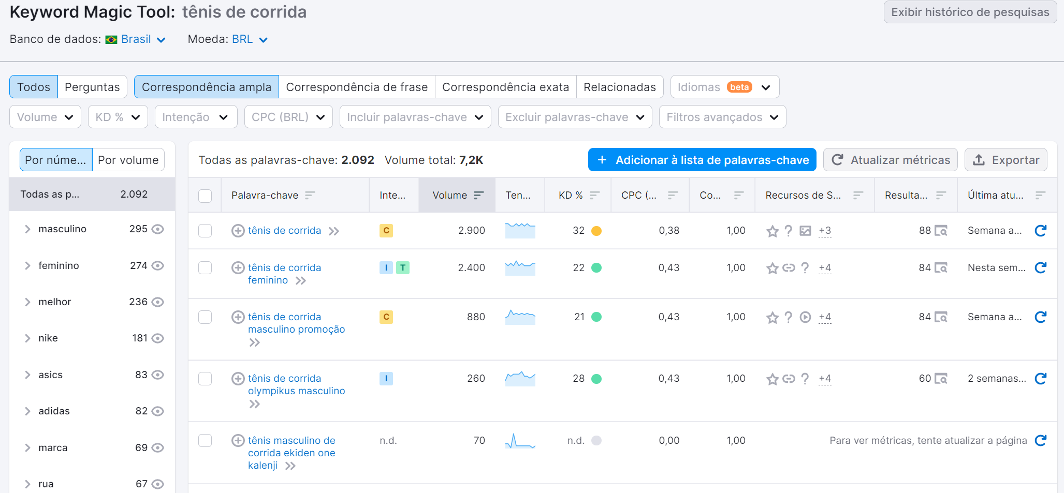Click the plus icon beside tênis de corrida
Image resolution: width=1064 pixels, height=493 pixels.
pyautogui.click(x=238, y=231)
